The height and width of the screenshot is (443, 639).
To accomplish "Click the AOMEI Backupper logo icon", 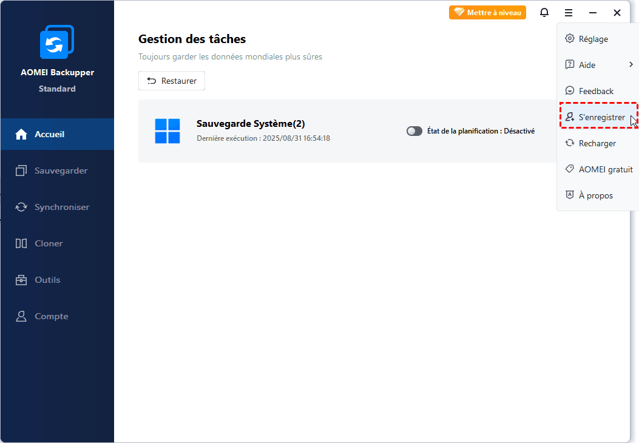I will click(57, 42).
